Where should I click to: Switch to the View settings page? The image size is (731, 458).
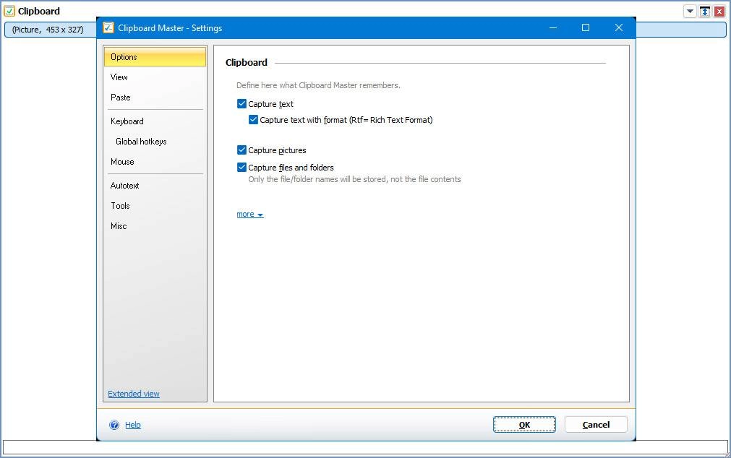tap(155, 77)
